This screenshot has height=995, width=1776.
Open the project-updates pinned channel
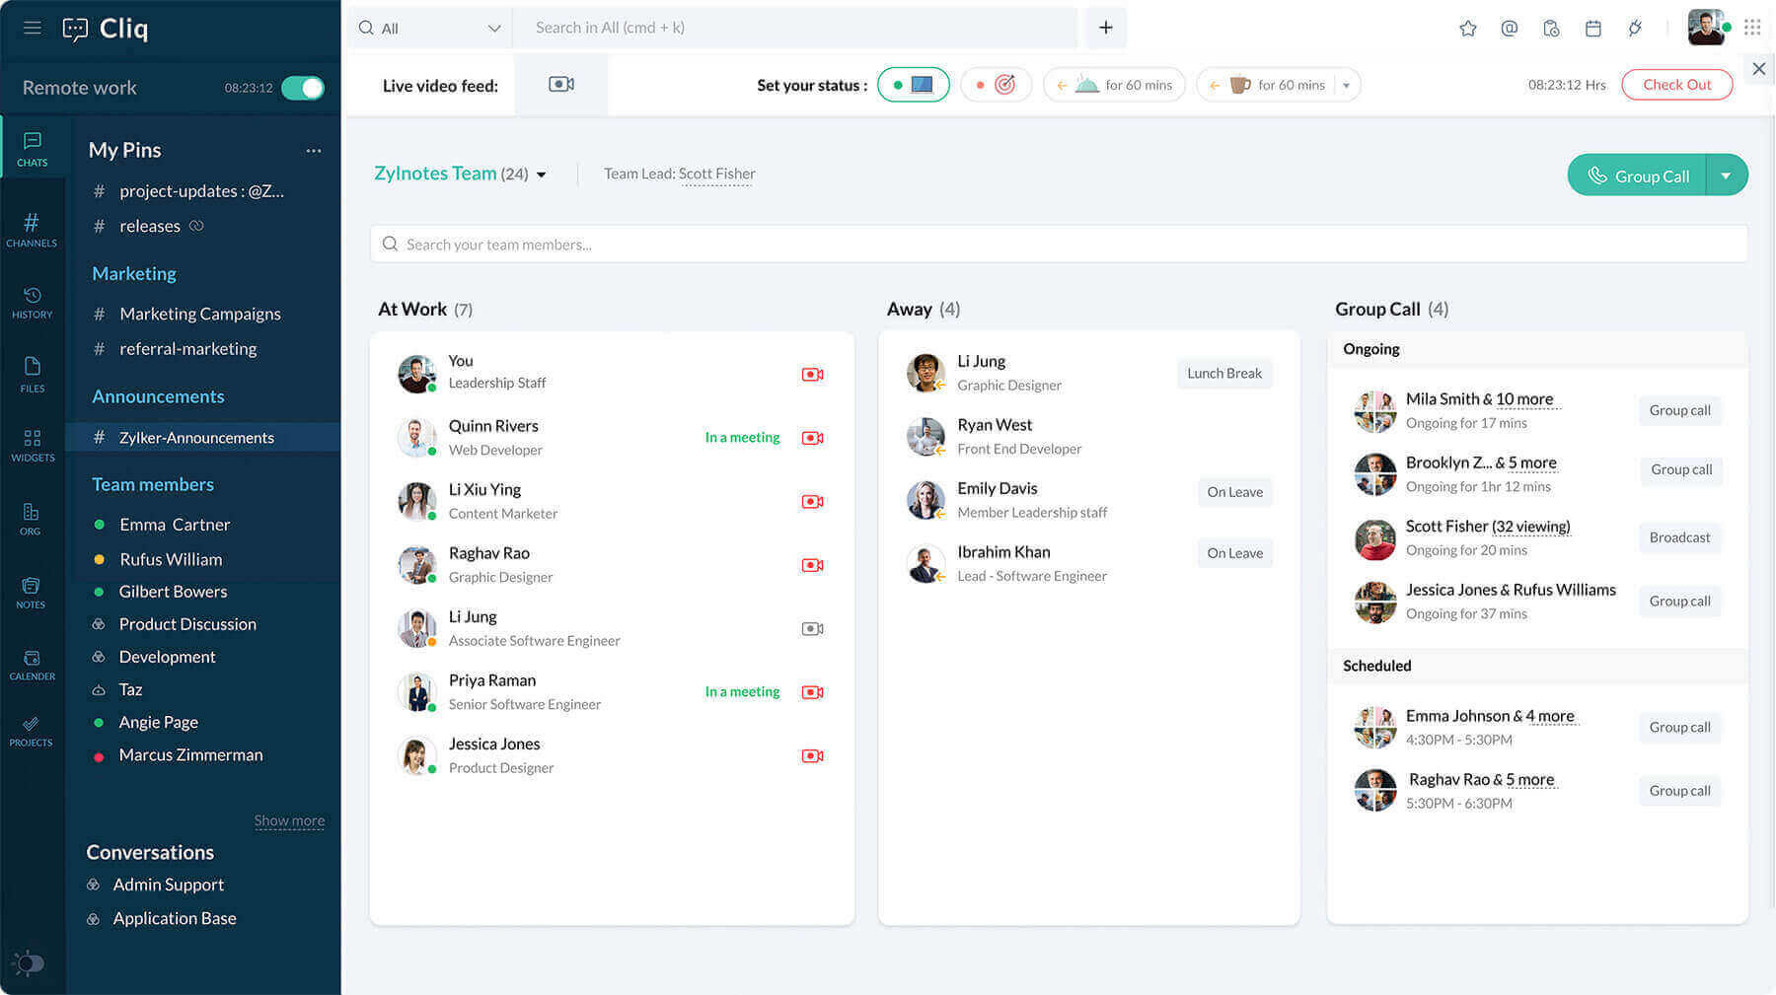click(x=201, y=191)
